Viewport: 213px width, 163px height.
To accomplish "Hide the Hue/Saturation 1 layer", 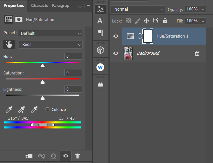I will [116, 36].
